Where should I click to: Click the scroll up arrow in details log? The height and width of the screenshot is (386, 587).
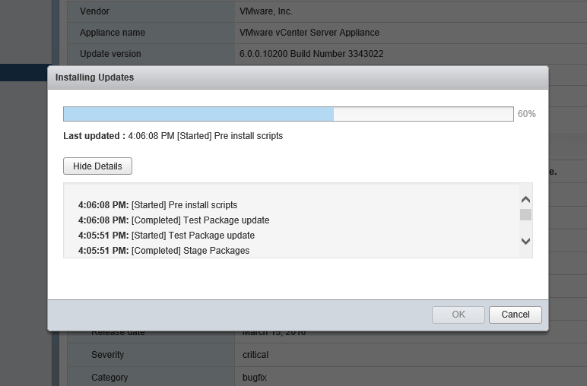(x=525, y=199)
